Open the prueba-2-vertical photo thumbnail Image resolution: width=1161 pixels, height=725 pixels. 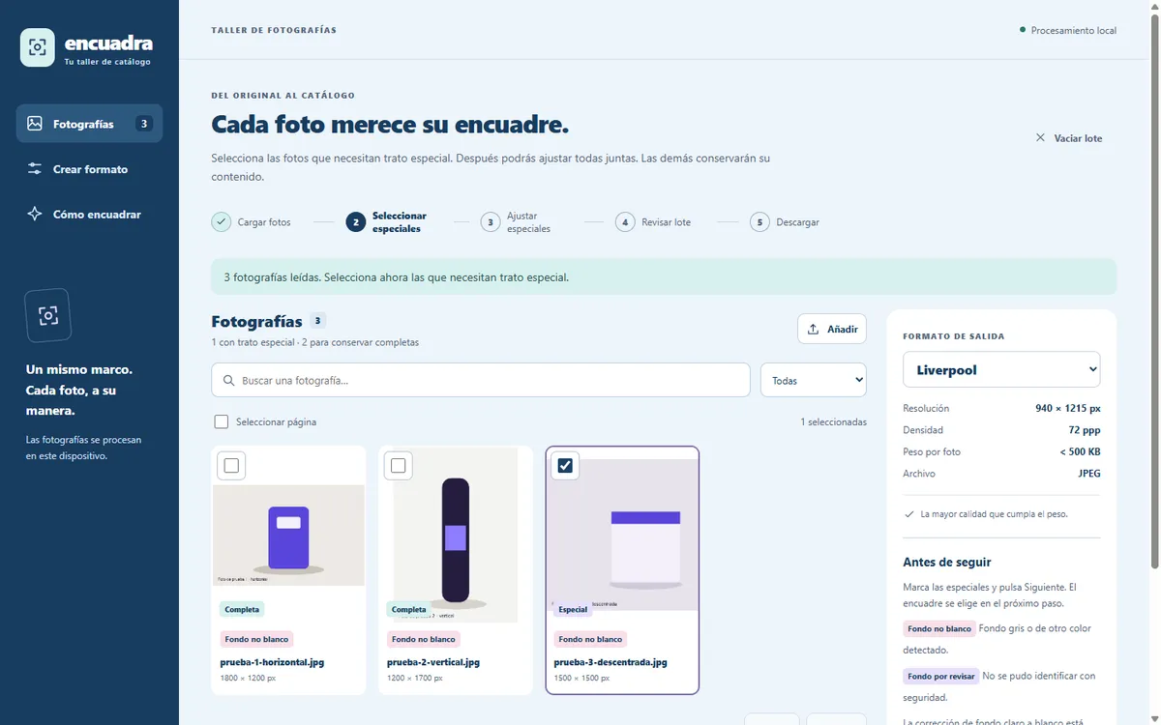coord(455,534)
